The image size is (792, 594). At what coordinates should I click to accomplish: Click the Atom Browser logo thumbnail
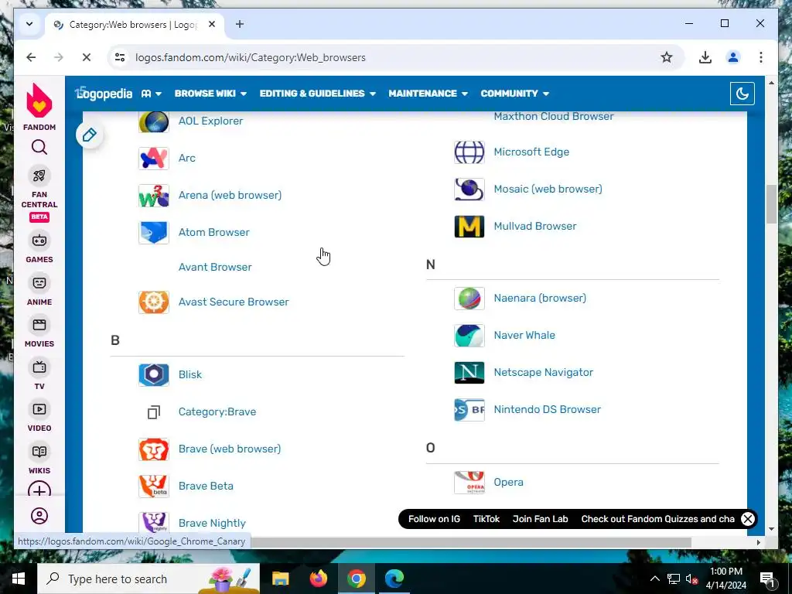click(x=154, y=232)
